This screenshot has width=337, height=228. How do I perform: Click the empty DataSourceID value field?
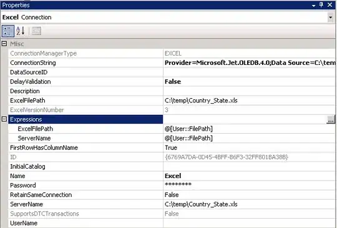[x=249, y=72]
